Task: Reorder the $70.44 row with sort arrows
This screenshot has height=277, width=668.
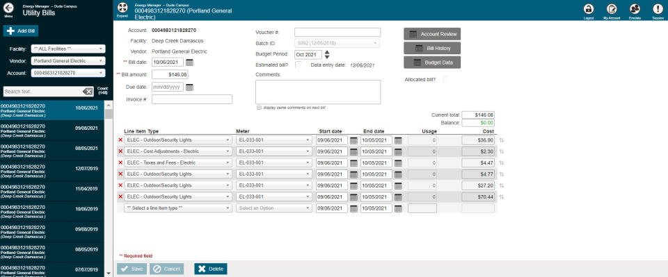Action: click(x=502, y=197)
